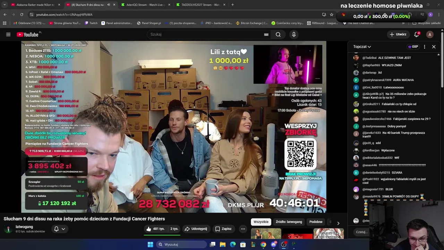Open File Explorer from taskbar
Screen dimensions: 444x250
point(223,244)
